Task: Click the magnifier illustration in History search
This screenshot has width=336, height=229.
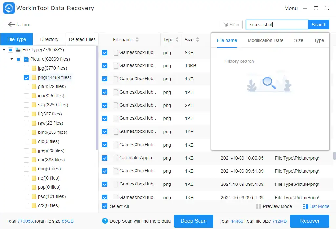Action: pyautogui.click(x=269, y=83)
